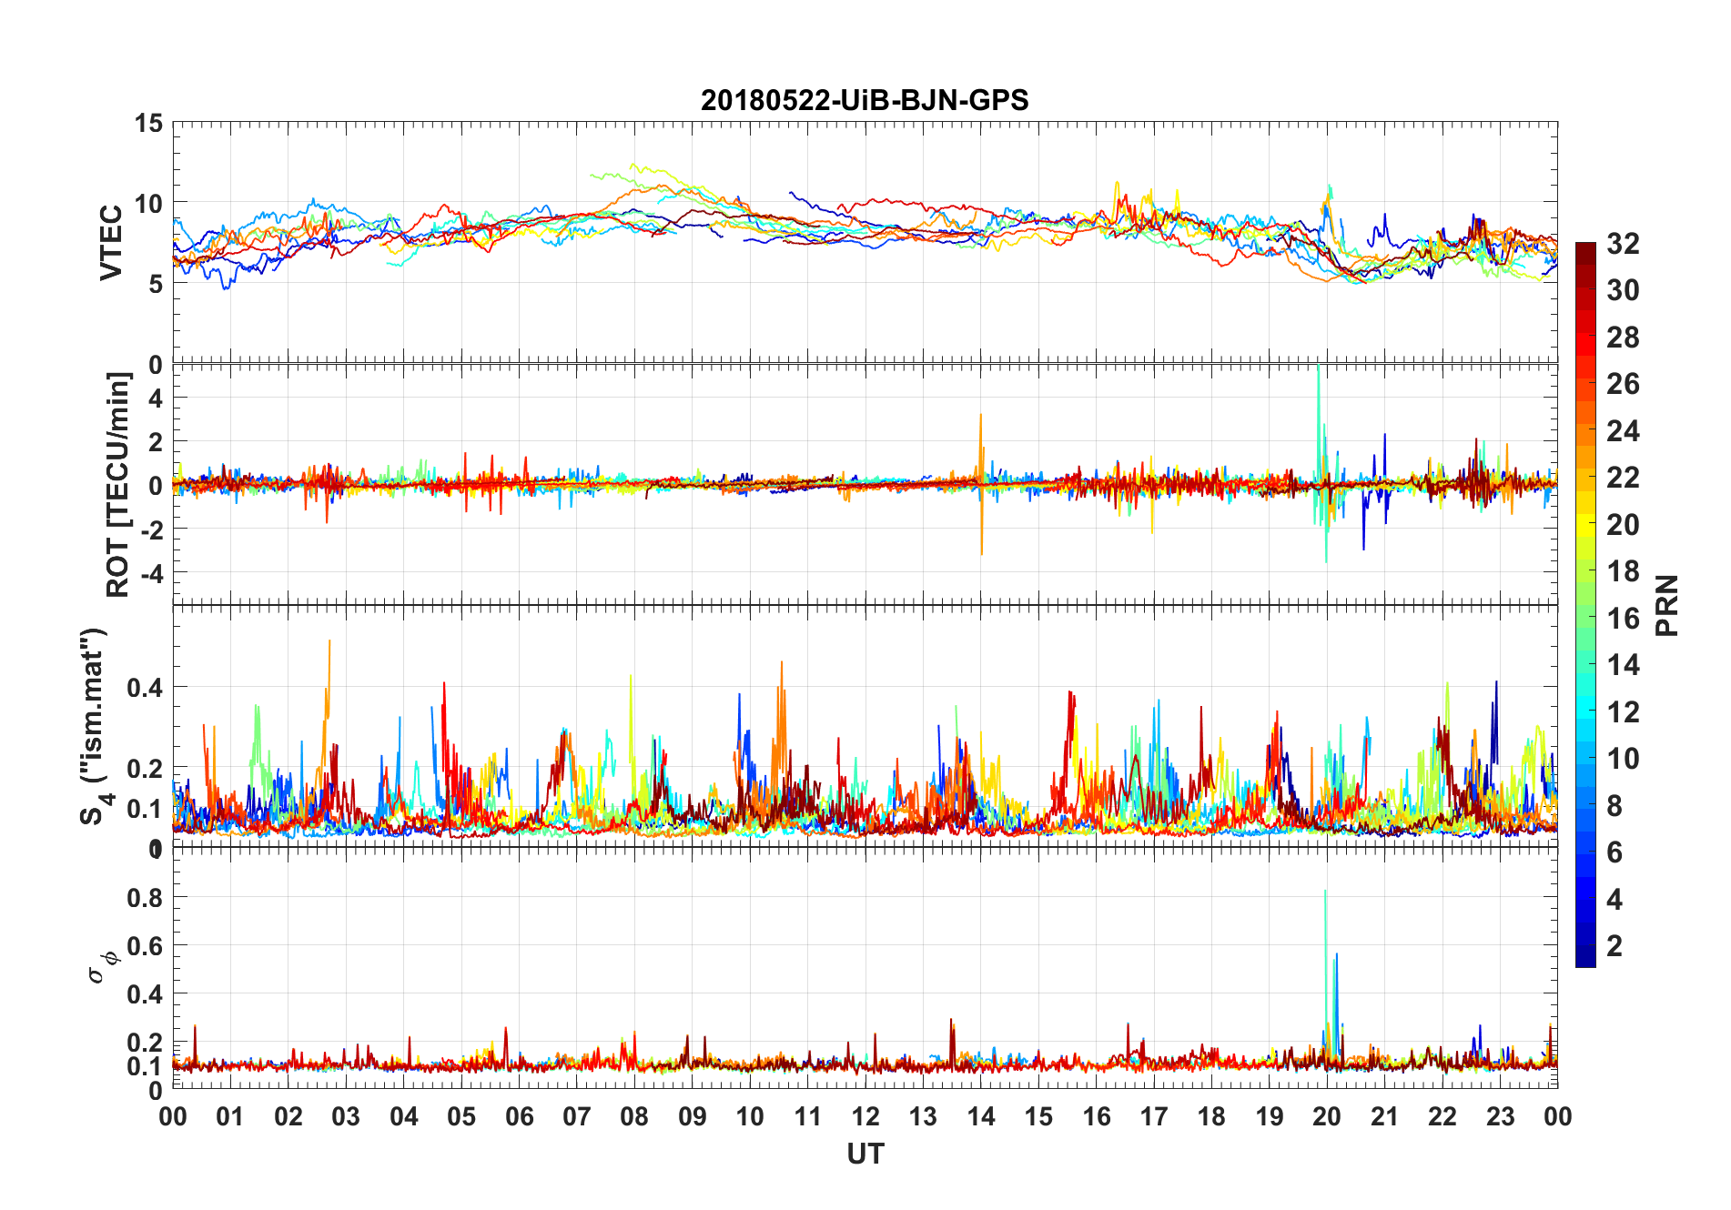Click S4 y-axis tick 0.4

point(145,688)
